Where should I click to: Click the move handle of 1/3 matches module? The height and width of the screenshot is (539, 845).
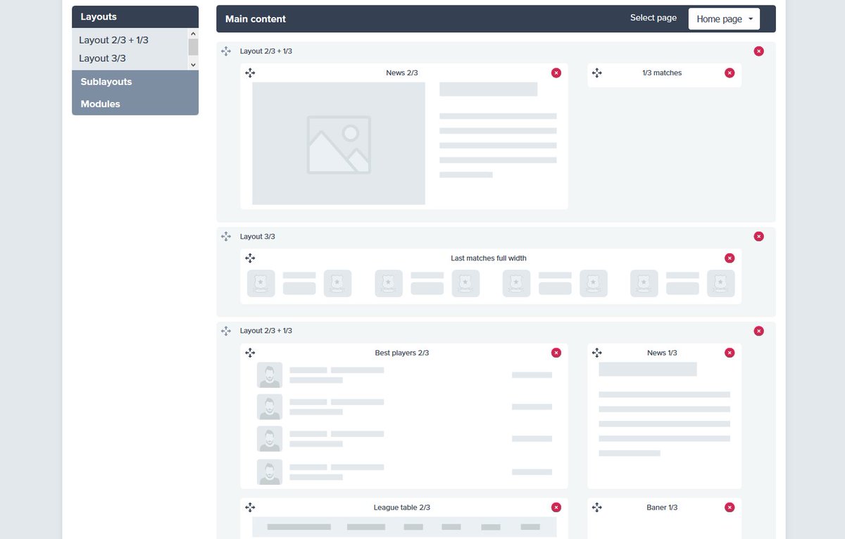(597, 73)
